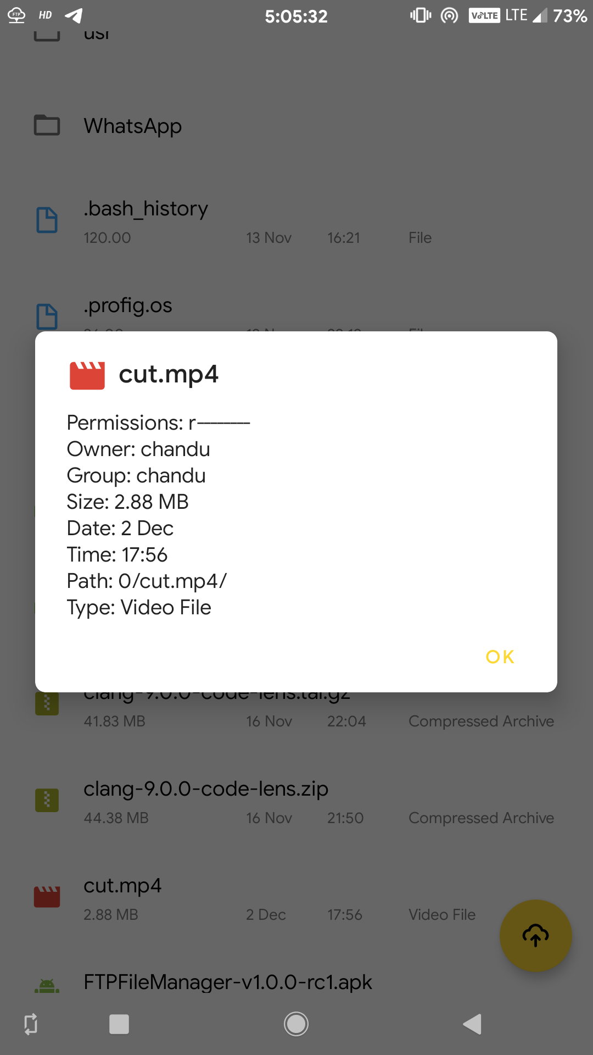Tap the screen rotation icon in navigation bar

tap(31, 1024)
